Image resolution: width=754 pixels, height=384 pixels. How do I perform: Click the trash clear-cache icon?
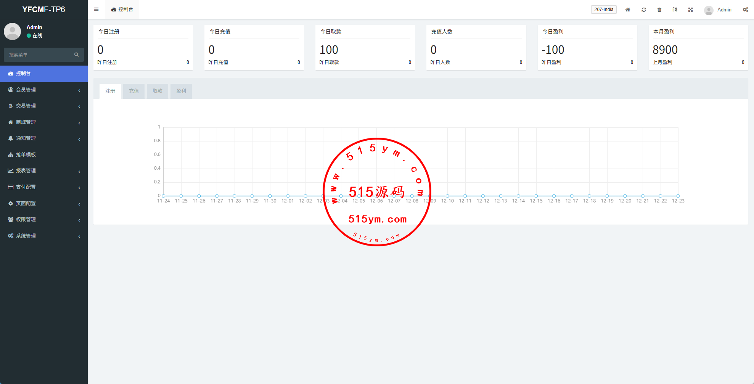(659, 10)
